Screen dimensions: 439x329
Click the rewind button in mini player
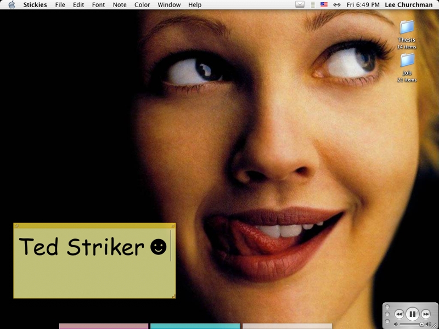click(x=399, y=314)
